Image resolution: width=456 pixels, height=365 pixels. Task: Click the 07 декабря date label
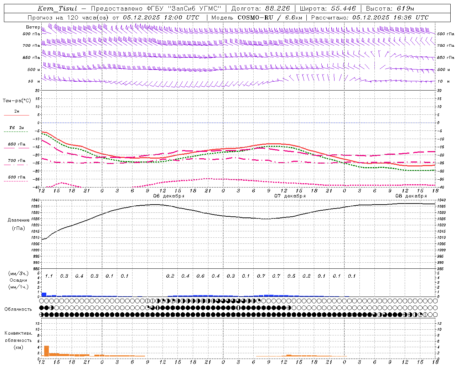pyautogui.click(x=290, y=196)
